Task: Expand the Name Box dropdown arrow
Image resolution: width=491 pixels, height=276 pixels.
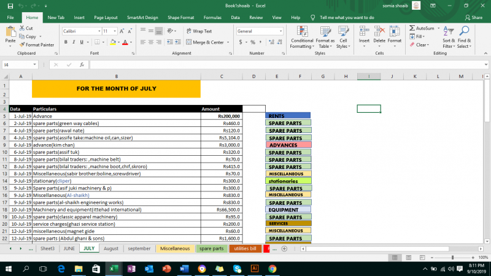Action: coord(34,64)
